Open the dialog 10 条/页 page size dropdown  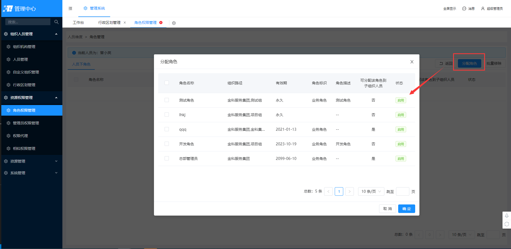pyautogui.click(x=371, y=191)
